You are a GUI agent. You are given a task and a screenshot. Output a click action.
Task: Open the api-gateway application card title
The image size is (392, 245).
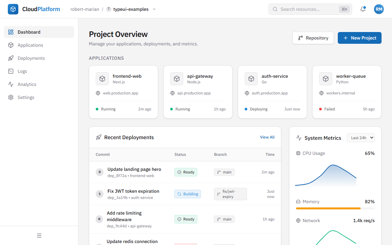(200, 76)
